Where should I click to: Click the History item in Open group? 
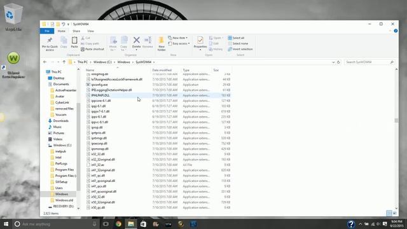pos(216,49)
